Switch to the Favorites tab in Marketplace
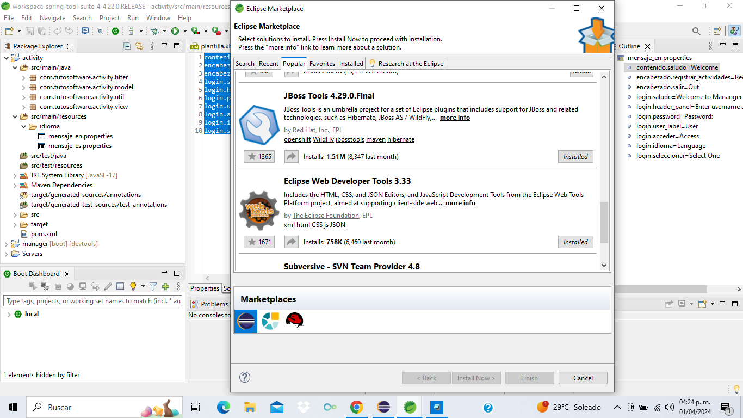 pyautogui.click(x=322, y=64)
